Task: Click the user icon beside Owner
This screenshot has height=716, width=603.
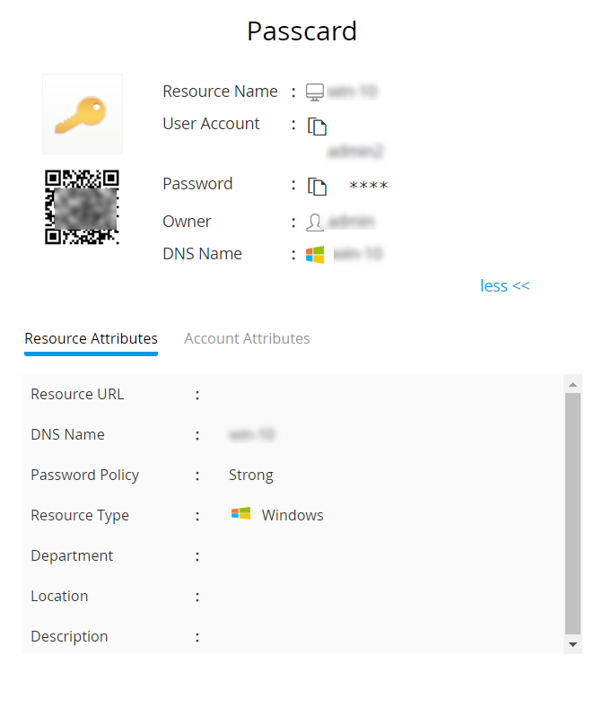Action: pyautogui.click(x=314, y=223)
